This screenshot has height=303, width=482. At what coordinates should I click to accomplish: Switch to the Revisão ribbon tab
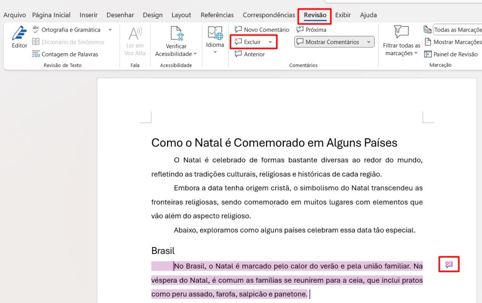tap(314, 15)
